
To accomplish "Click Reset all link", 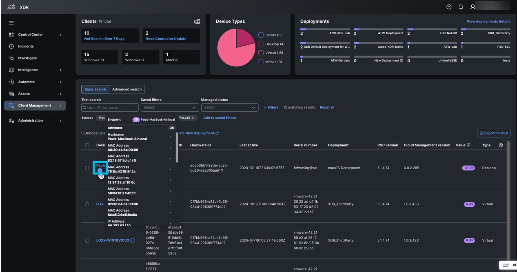I will 327,108.
